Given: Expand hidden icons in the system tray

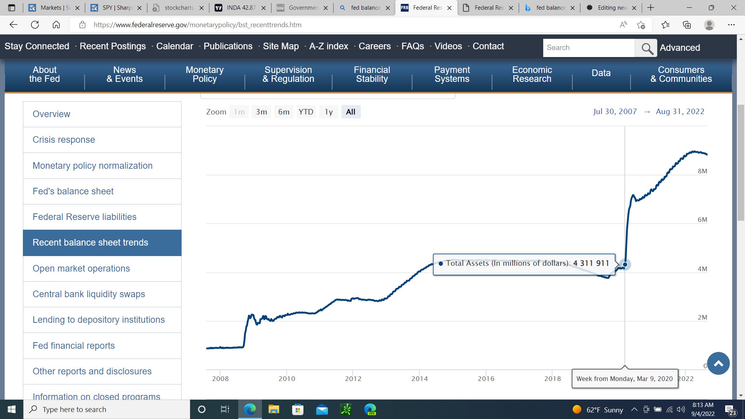Looking at the screenshot, I should tap(634, 409).
